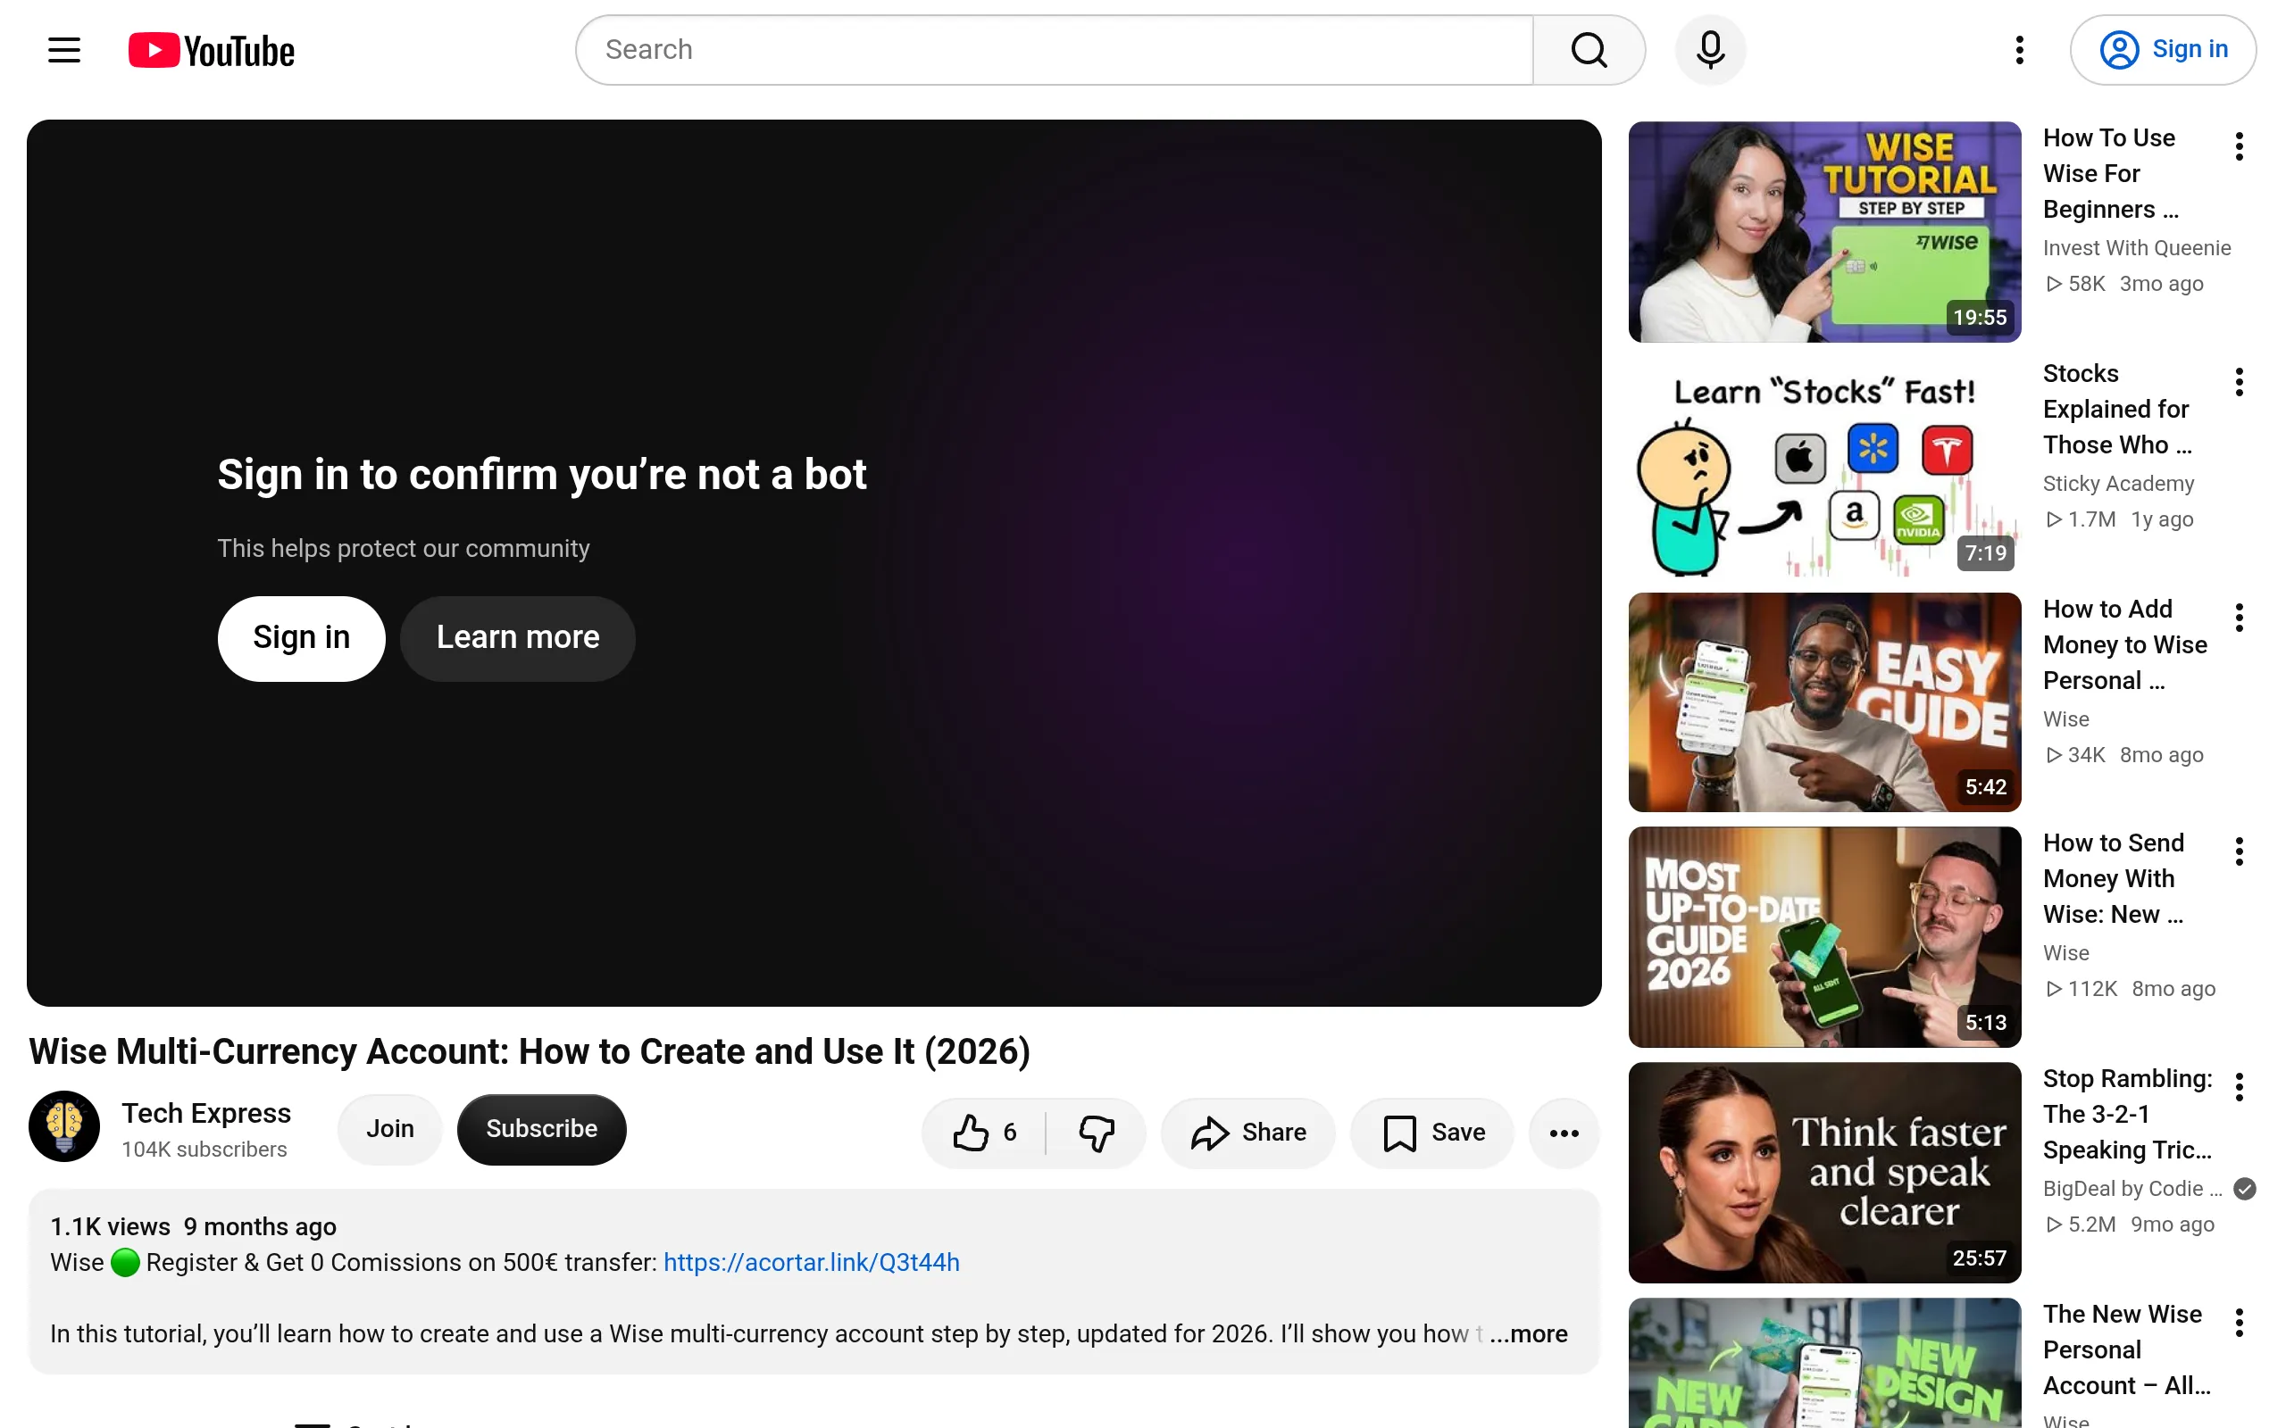The image size is (2286, 1428).
Task: Open more actions ellipsis under video
Action: (1564, 1133)
